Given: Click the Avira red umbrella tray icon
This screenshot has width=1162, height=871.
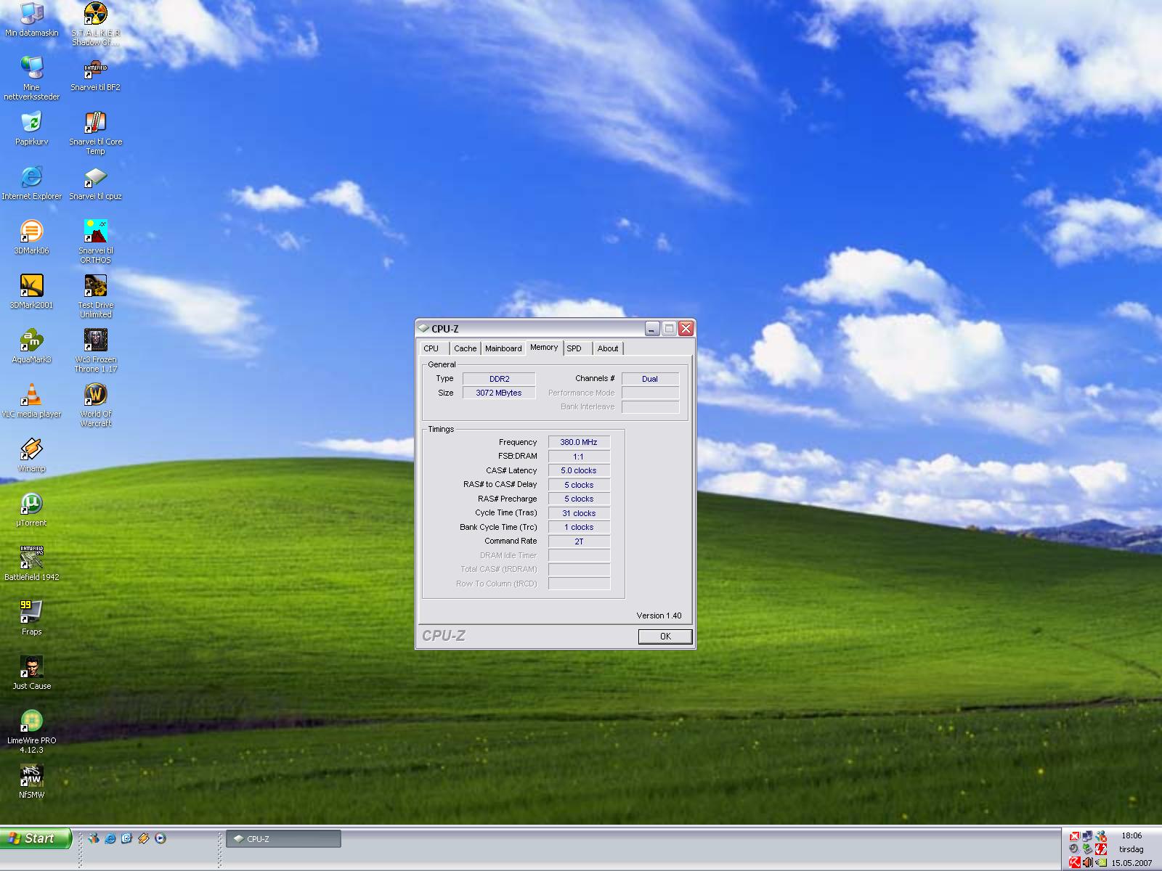Looking at the screenshot, I should point(1074,862).
